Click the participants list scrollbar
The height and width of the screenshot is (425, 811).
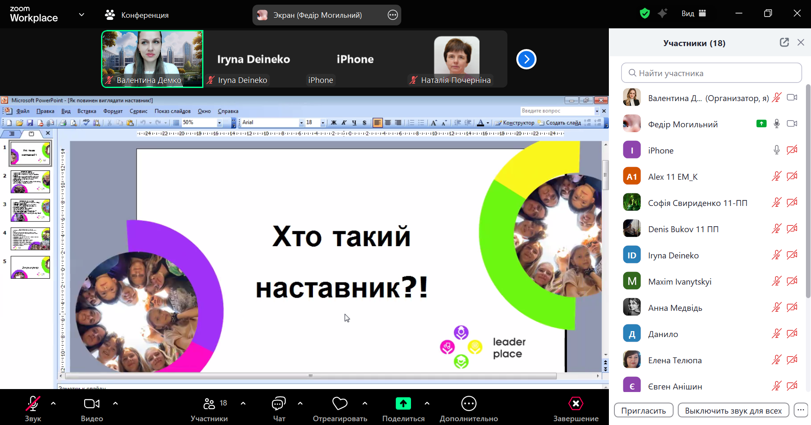point(808,190)
